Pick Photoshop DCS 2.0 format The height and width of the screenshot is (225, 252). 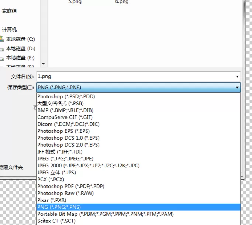(138, 145)
